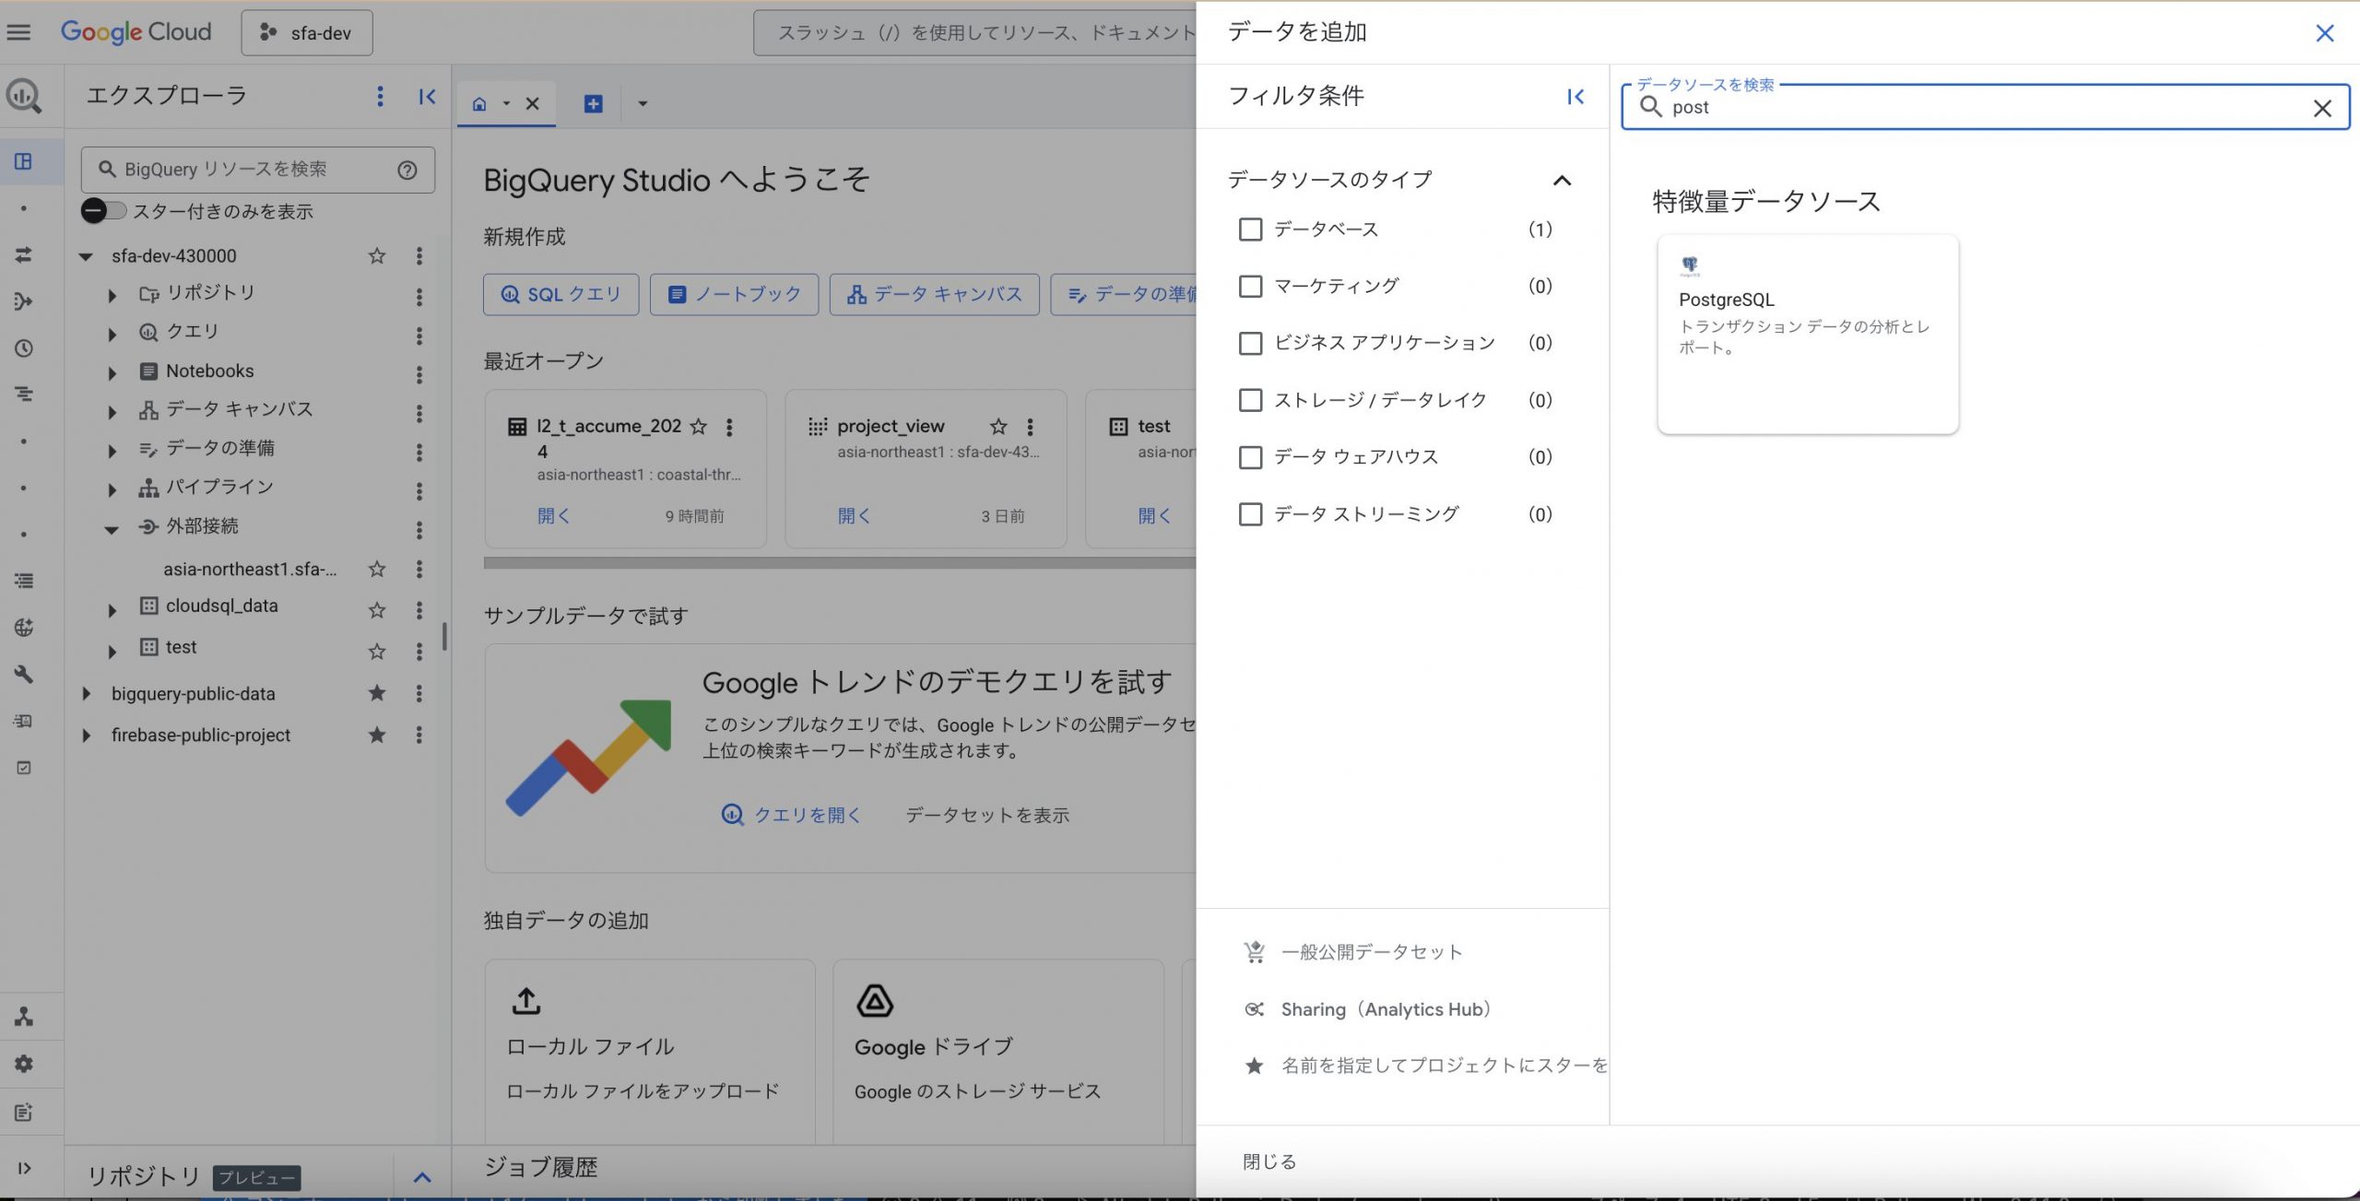Open the l2_t_accume_2024 recent item link
The width and height of the screenshot is (2360, 1201).
point(553,516)
